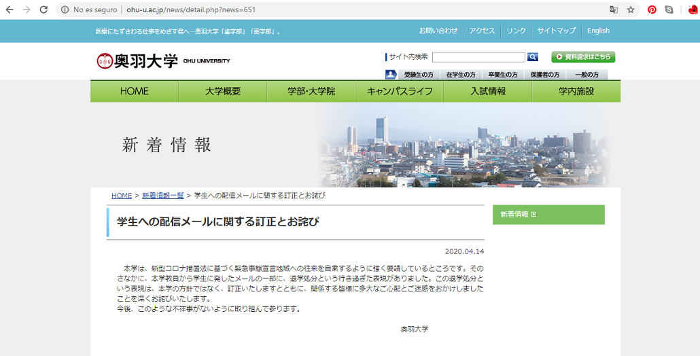Click the blue person icon beside 受験生の方

coord(391,75)
